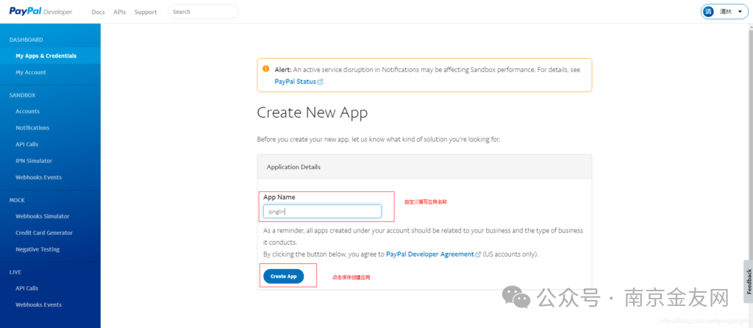Click the App Name input field
Screen dimensions: 753x328
coord(322,212)
